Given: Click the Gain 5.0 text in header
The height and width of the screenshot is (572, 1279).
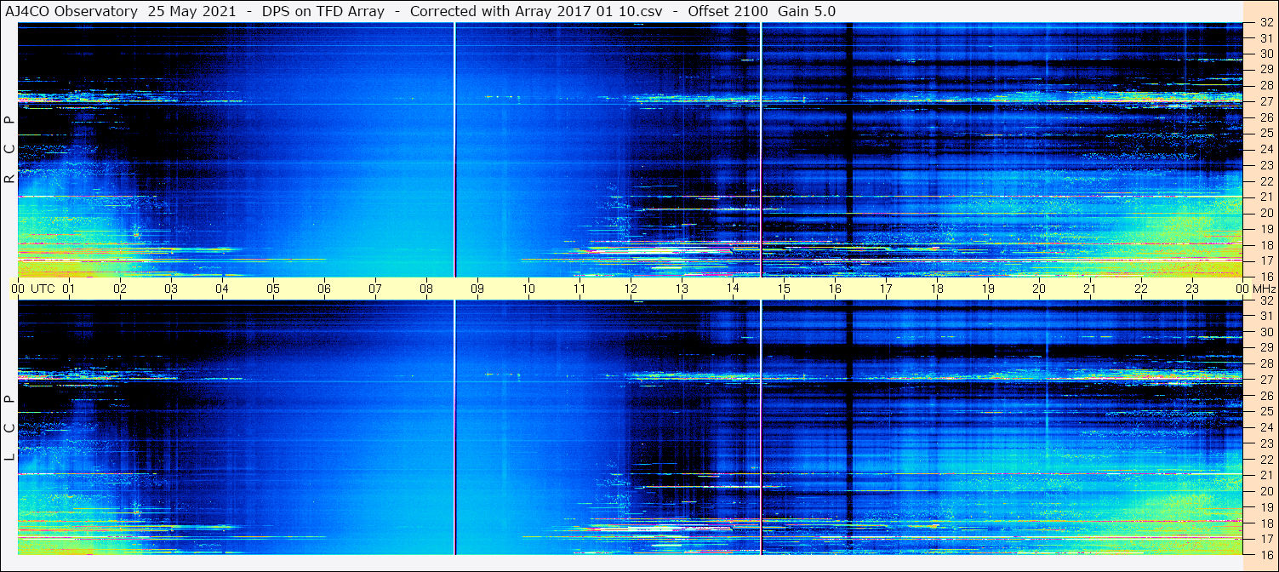Looking at the screenshot, I should click(807, 11).
